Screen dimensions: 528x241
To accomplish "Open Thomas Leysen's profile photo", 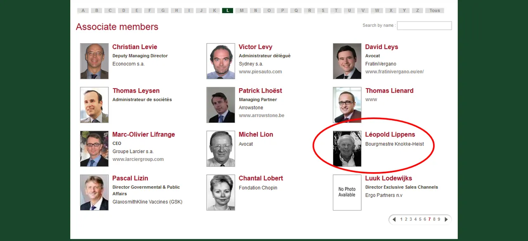I will coord(94,105).
